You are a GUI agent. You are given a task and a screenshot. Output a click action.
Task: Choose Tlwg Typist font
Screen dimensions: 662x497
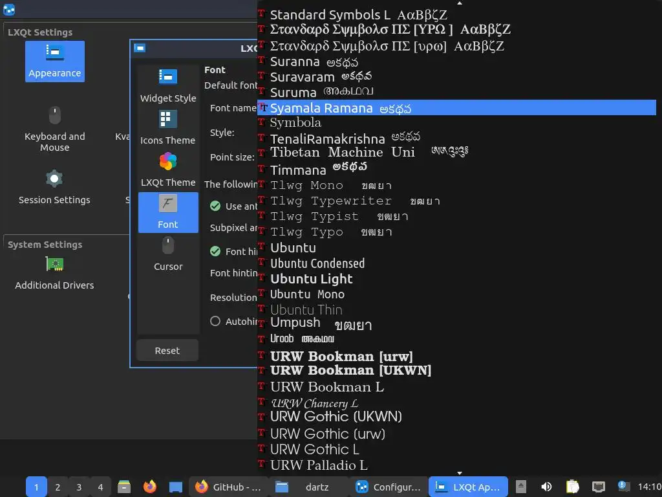(x=456, y=216)
